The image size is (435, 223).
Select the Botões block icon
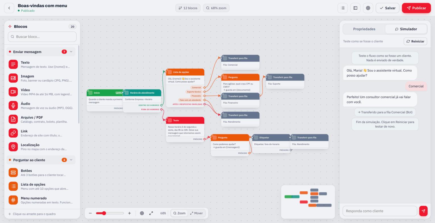click(13, 172)
